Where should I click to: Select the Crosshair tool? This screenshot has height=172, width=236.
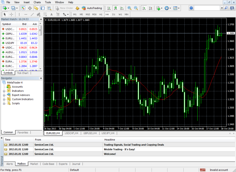point(11,14)
